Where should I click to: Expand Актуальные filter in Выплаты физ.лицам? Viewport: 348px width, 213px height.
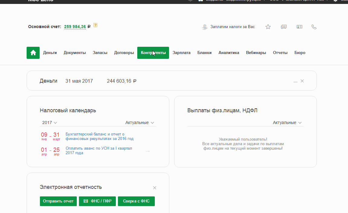(x=287, y=123)
